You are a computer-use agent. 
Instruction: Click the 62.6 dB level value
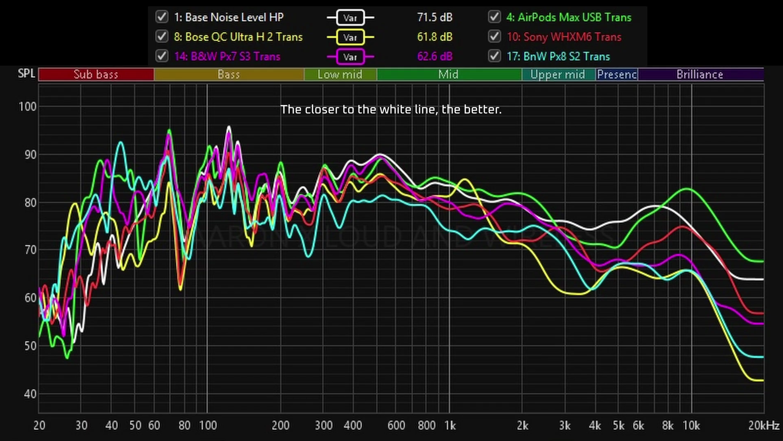coord(435,56)
